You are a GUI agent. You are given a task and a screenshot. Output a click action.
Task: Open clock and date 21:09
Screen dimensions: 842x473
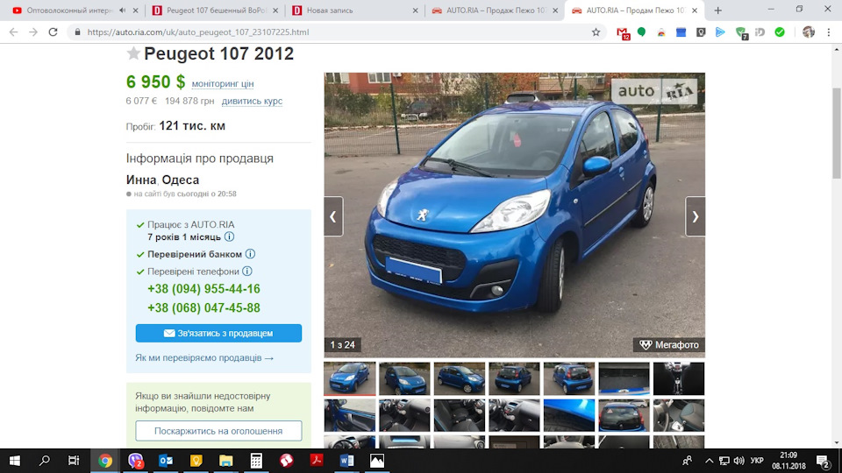pyautogui.click(x=788, y=461)
